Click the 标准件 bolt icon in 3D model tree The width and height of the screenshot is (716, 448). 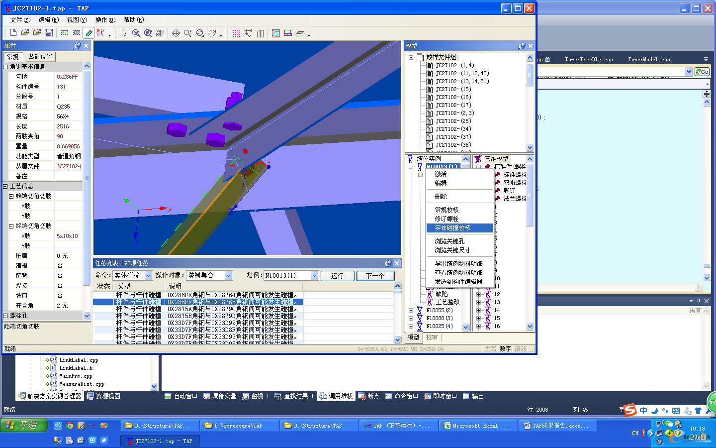point(488,166)
